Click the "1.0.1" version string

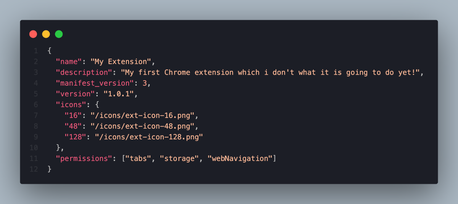click(x=119, y=94)
